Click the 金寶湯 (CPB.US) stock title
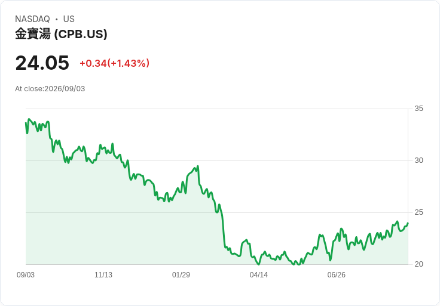The width and height of the screenshot is (440, 306). click(61, 34)
